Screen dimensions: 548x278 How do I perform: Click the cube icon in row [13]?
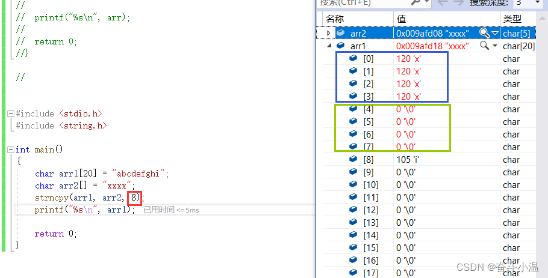coord(353,222)
